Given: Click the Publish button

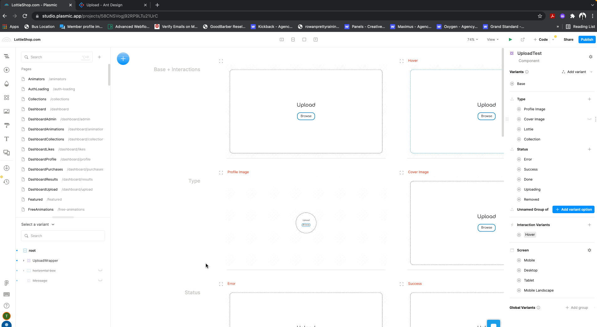Looking at the screenshot, I should [587, 40].
